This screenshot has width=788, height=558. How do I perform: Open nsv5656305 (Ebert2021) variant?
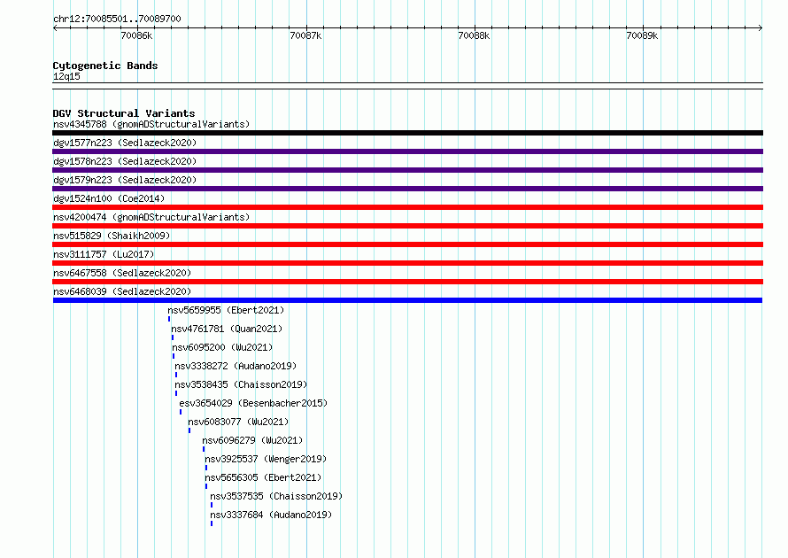click(263, 477)
